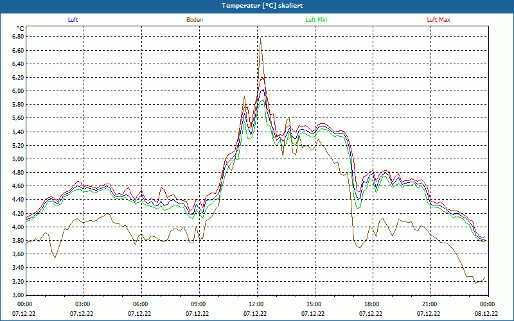Click the 4,20 y-axis value

18,213
